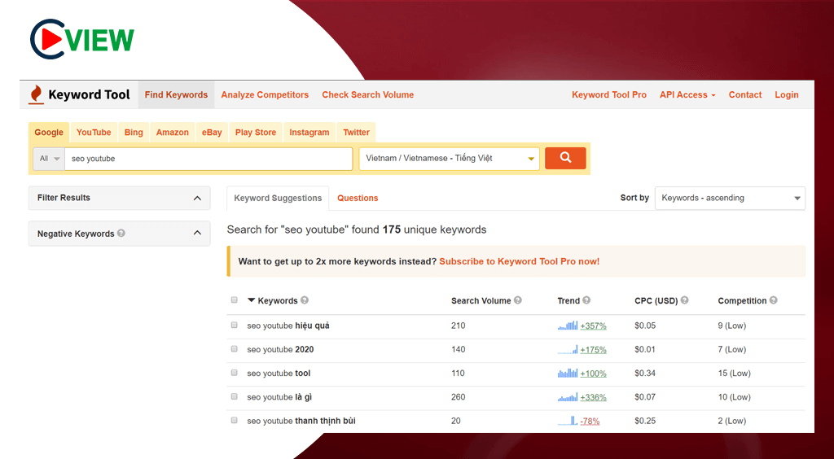Check the seo youtube tool row
This screenshot has height=459, width=834.
[234, 373]
